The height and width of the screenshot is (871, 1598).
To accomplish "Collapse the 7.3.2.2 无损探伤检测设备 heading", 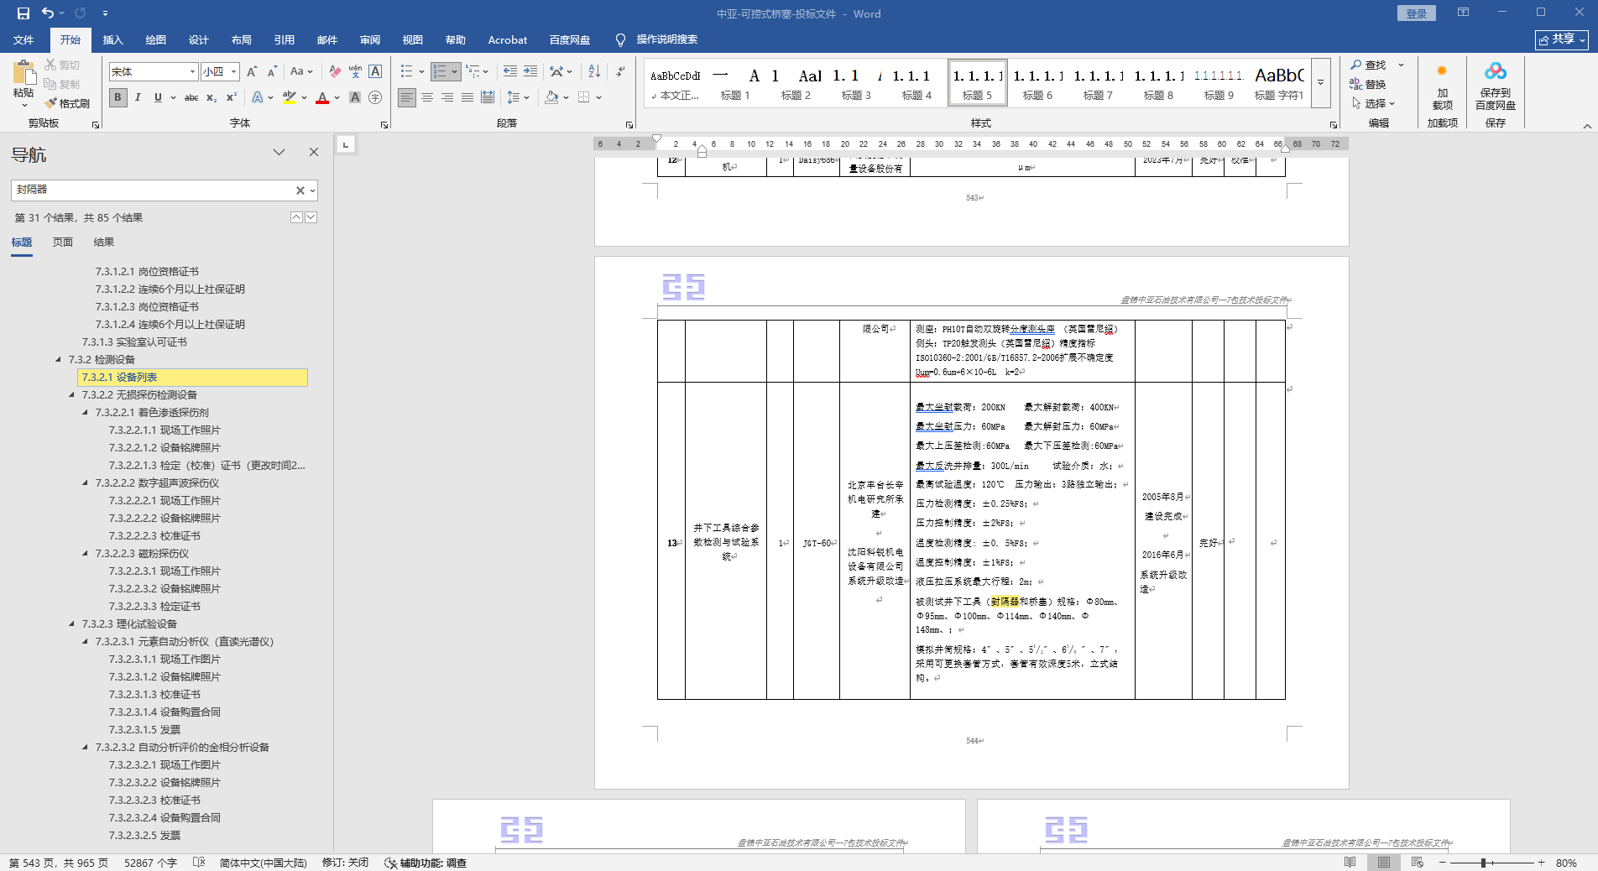I will (72, 394).
